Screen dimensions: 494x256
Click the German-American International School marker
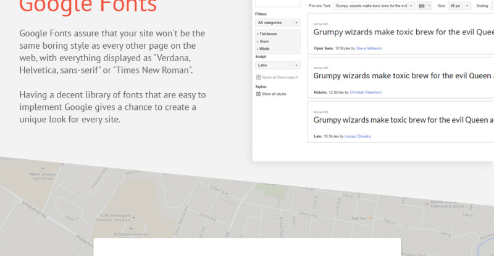coord(427,204)
